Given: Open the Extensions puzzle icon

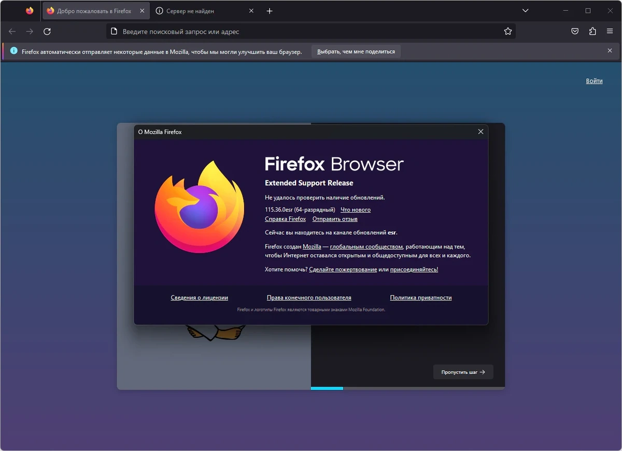Looking at the screenshot, I should [592, 32].
